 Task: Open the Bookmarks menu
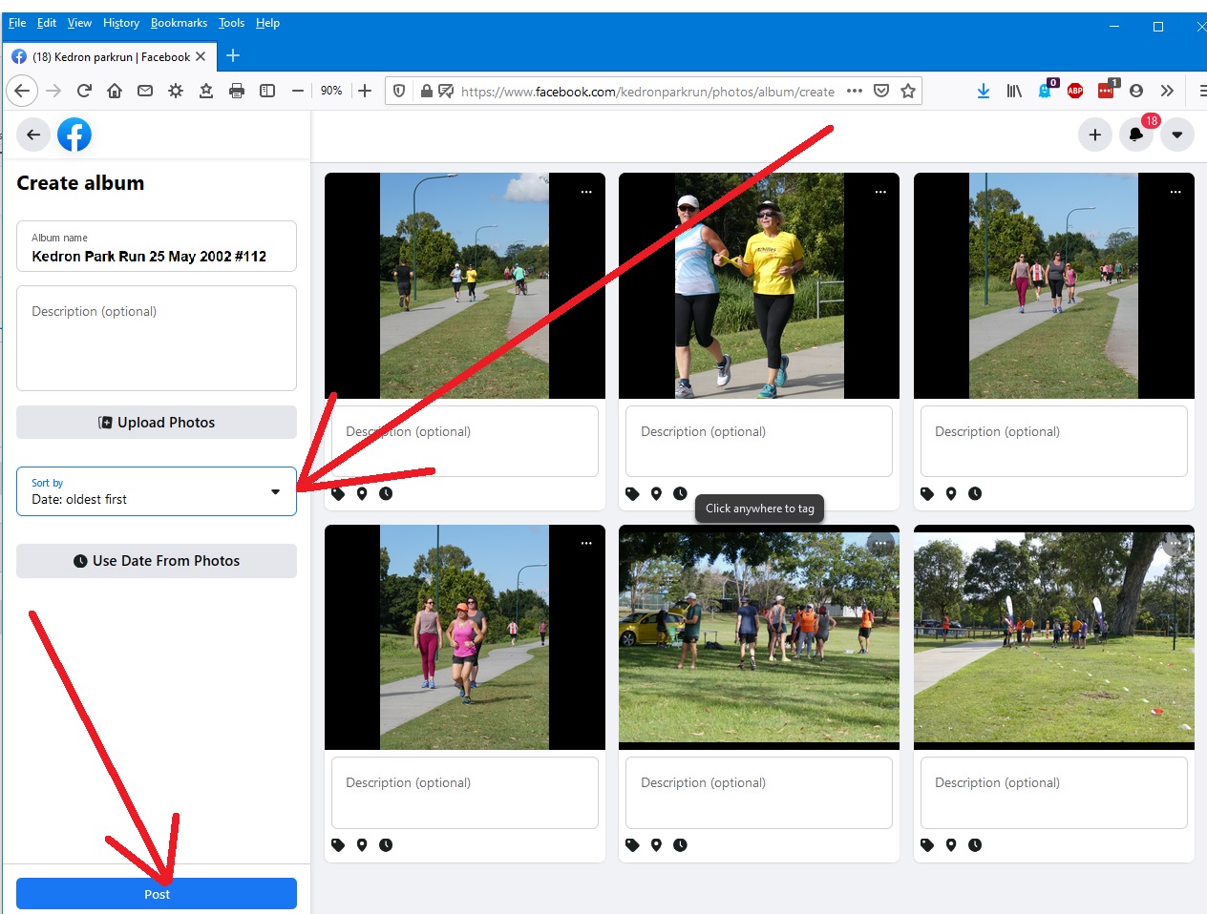pos(179,23)
